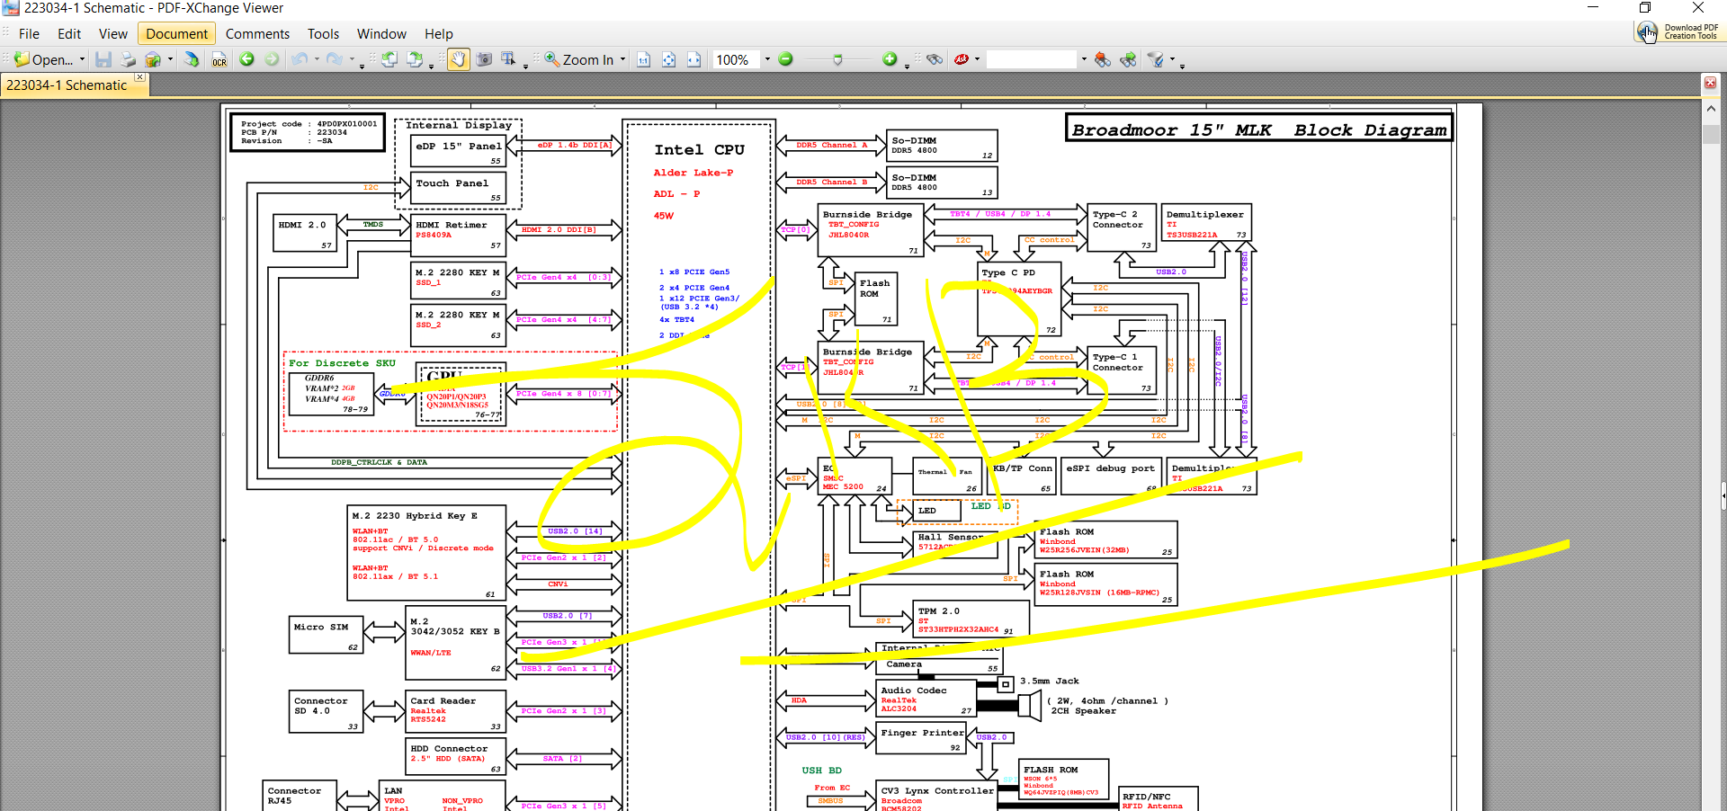Image resolution: width=1727 pixels, height=811 pixels.
Task: Open the Find binoculars tool
Action: (x=935, y=59)
